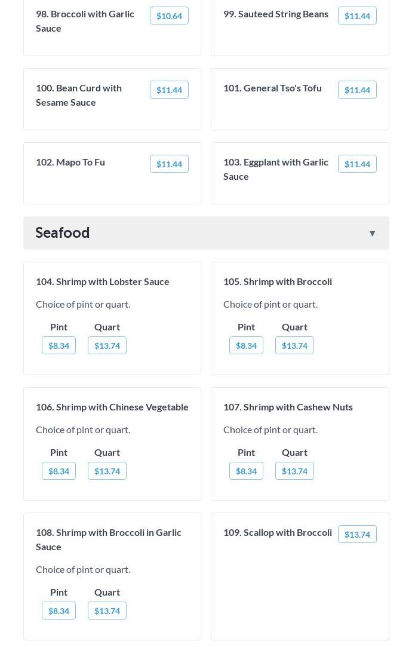Order Pint Shrimp with Chinese Vegetable

59,471
